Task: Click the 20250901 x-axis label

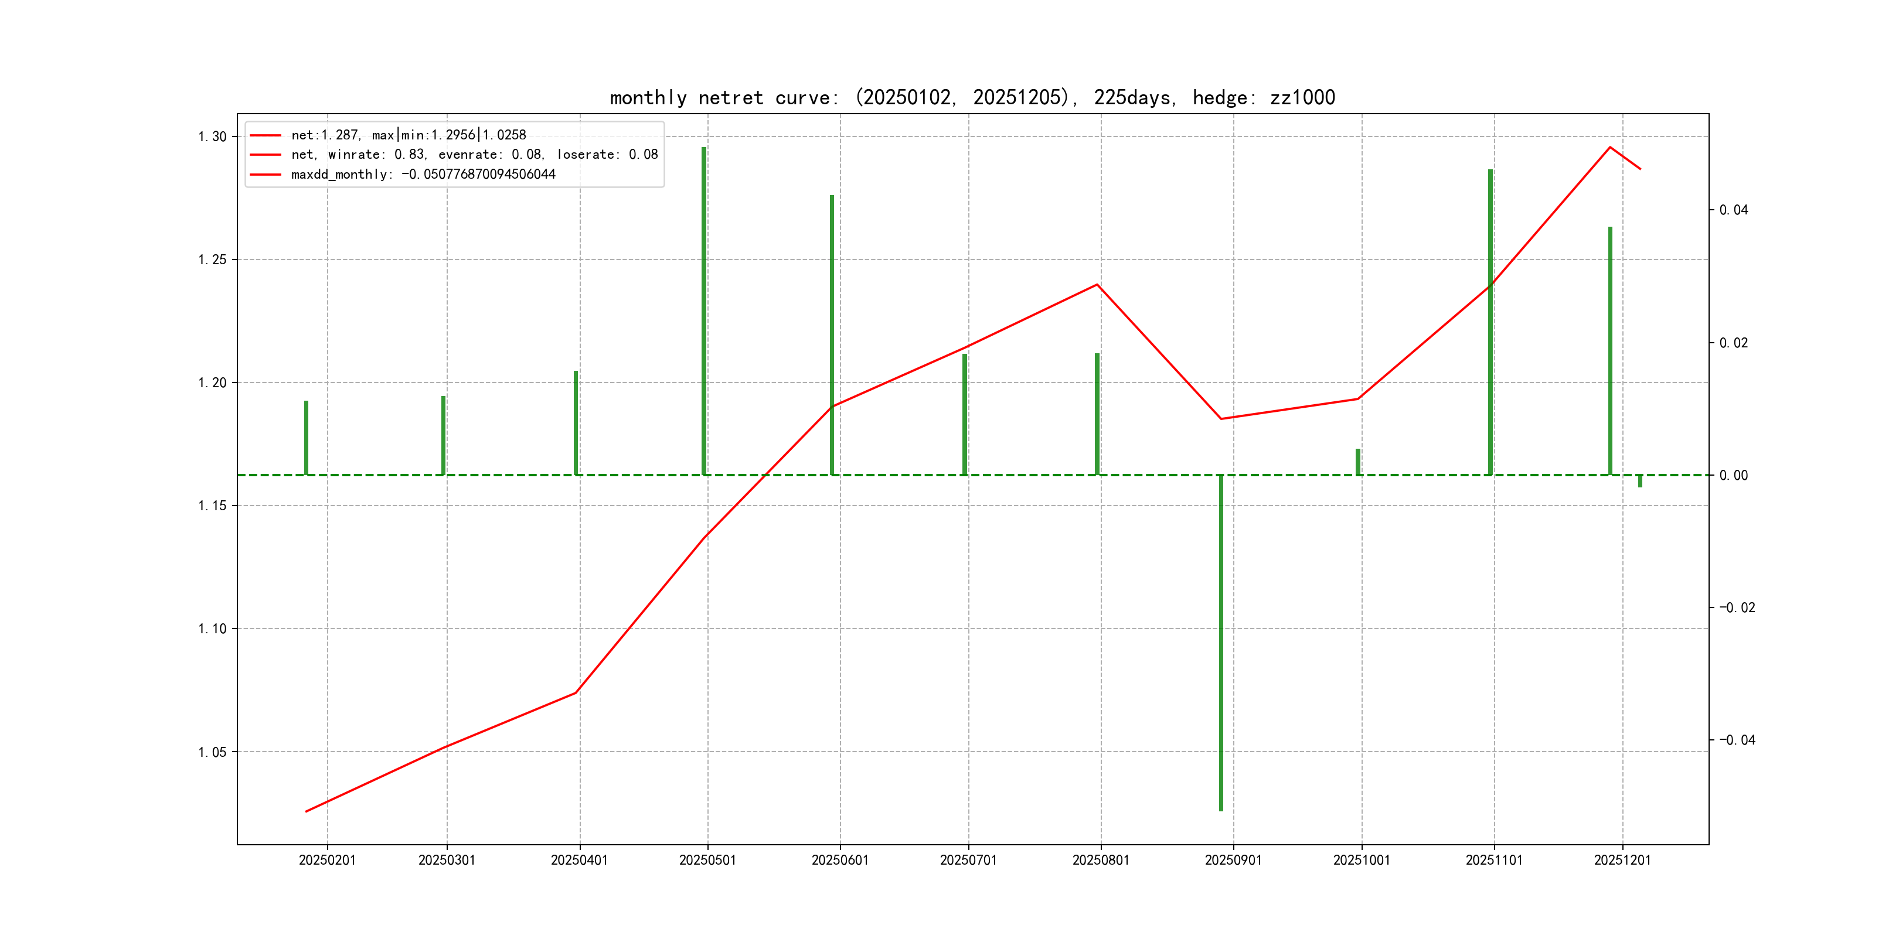Action: tap(1233, 860)
